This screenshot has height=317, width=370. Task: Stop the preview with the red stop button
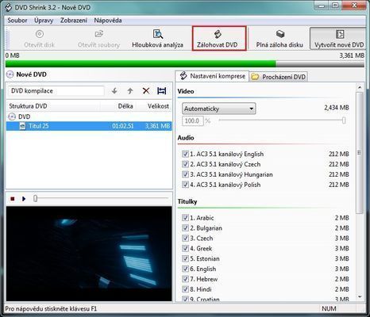12,199
